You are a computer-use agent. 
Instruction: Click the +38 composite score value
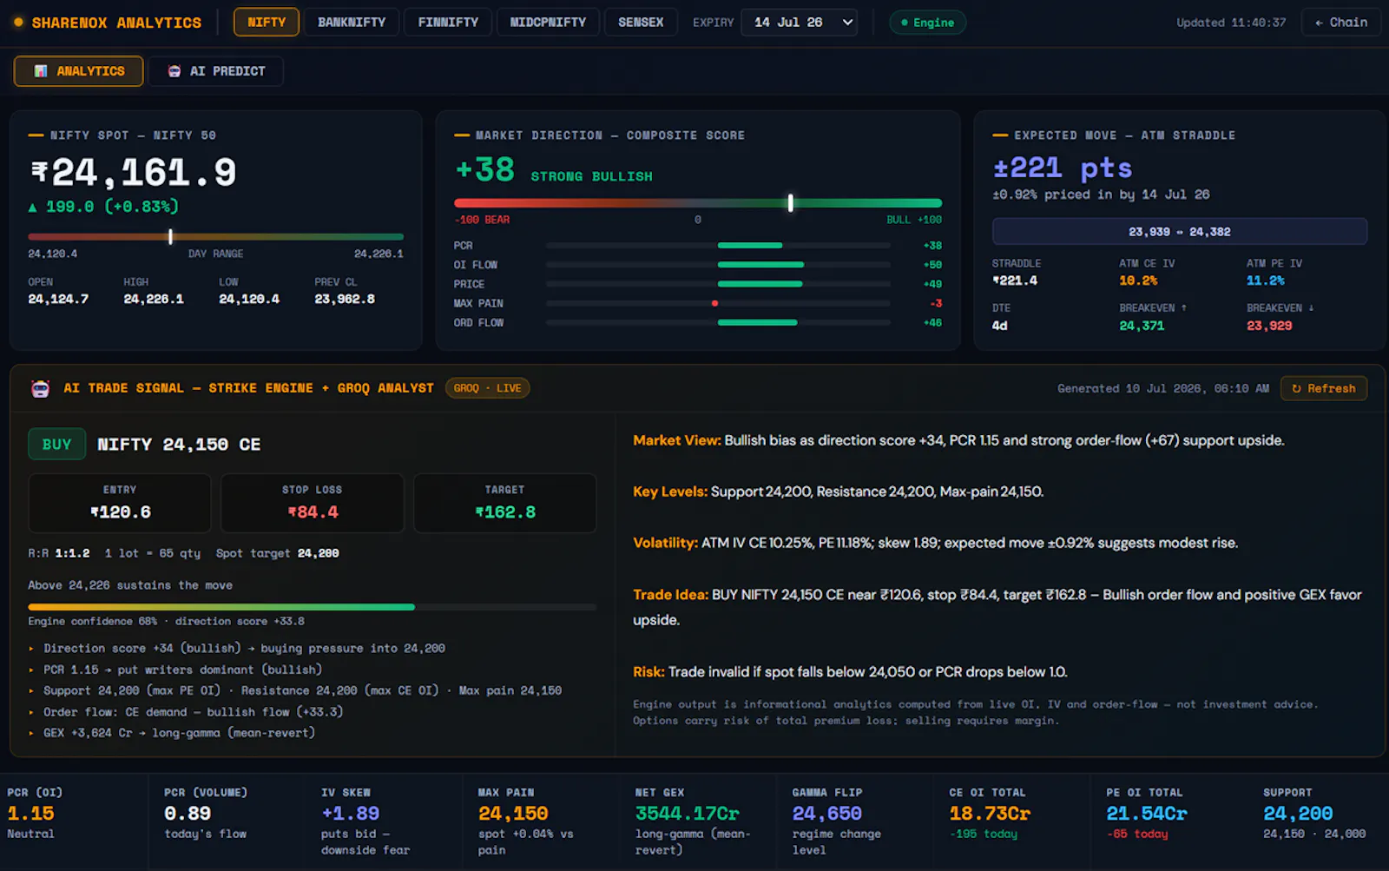point(485,170)
